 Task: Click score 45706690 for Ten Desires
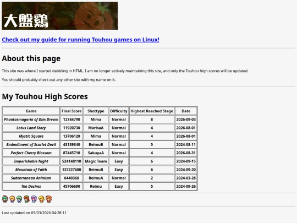point(71,186)
